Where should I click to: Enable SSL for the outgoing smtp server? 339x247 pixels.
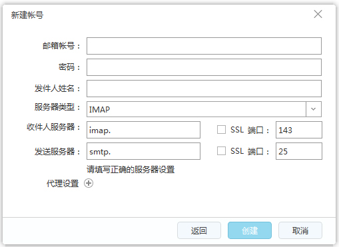pyautogui.click(x=221, y=151)
